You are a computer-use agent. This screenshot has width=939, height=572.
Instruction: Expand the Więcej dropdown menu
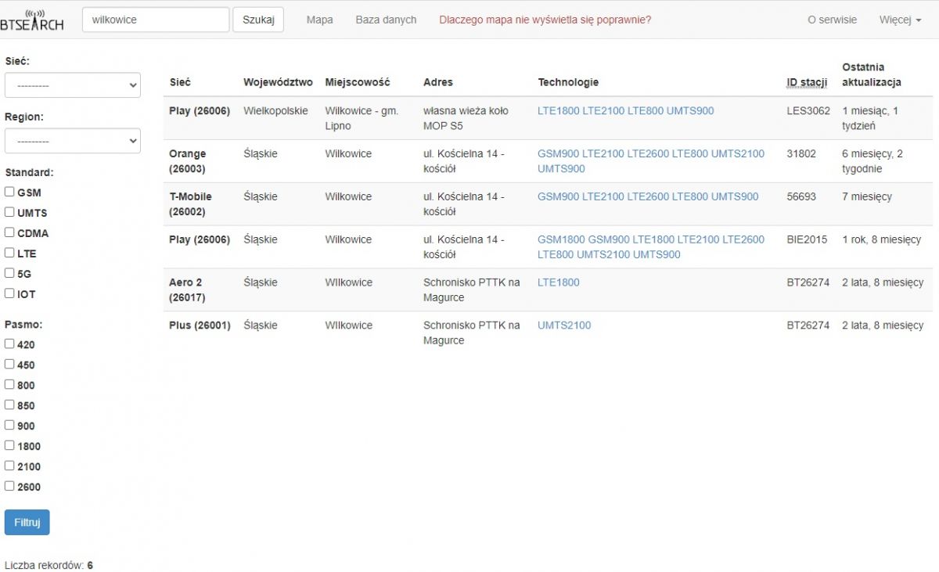[x=900, y=20]
